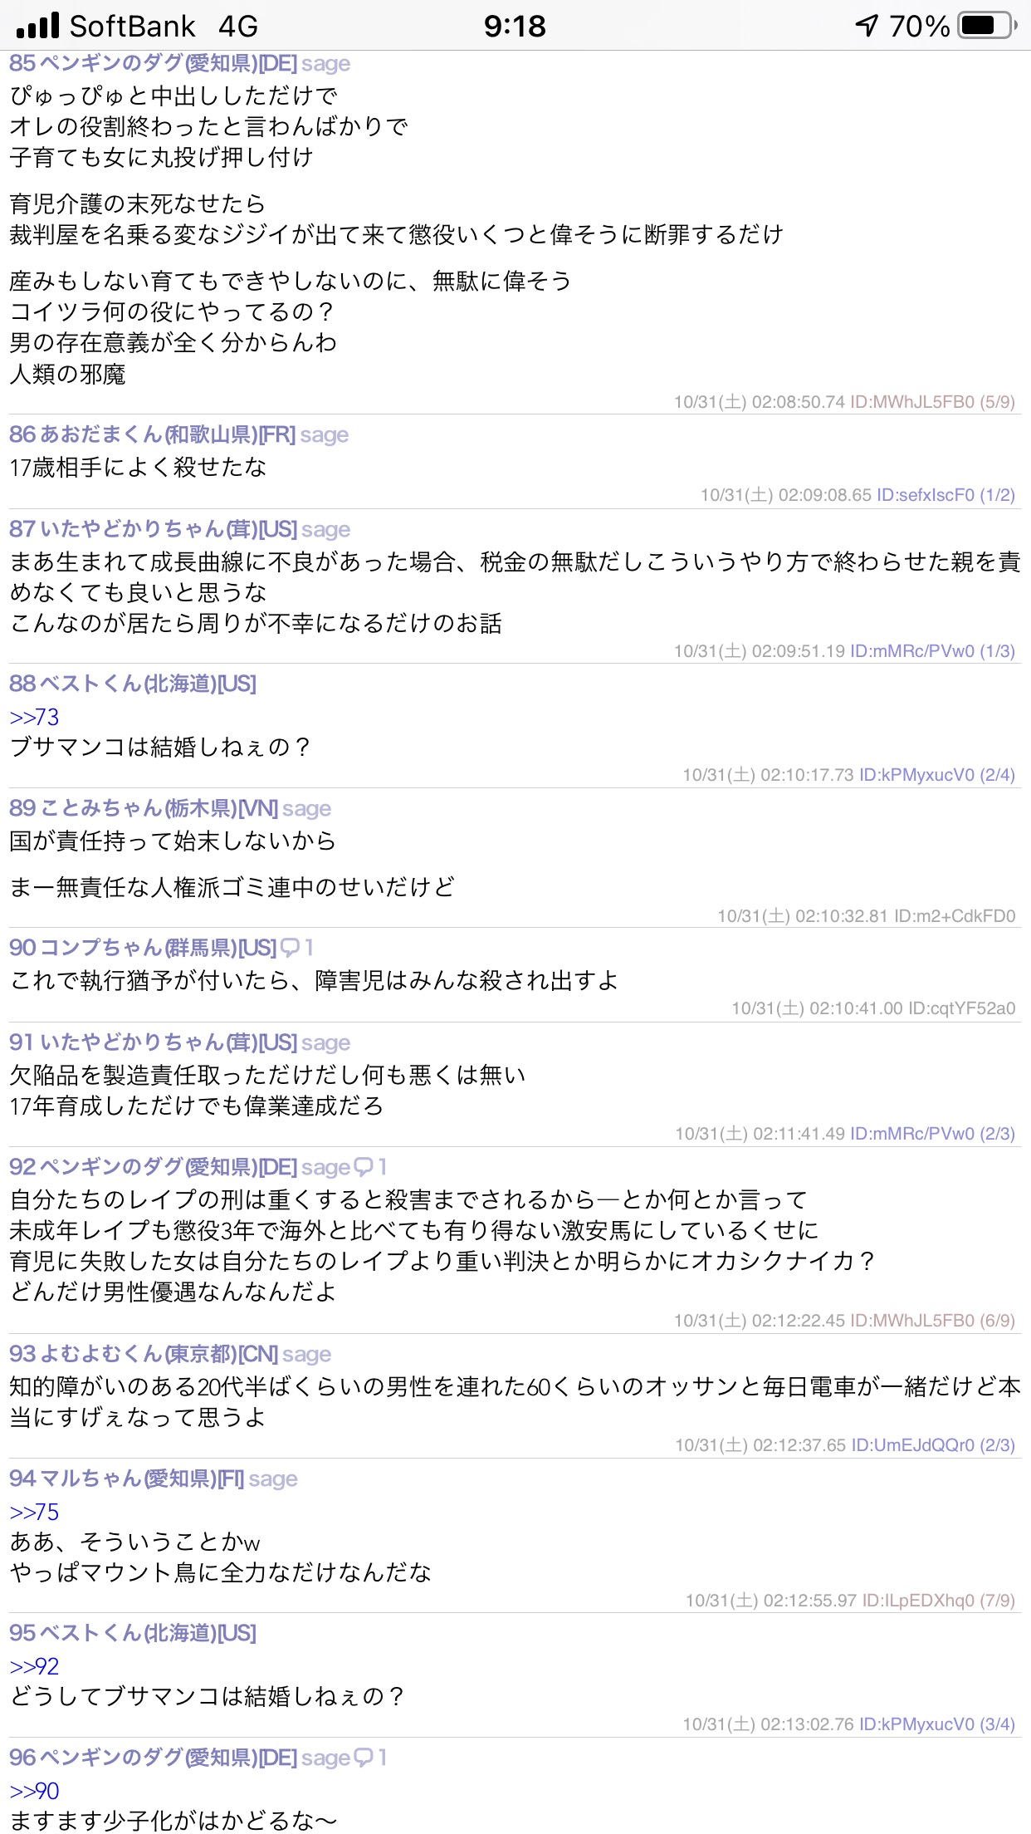Tap ID:sefxIscF0 (1/2) on post 86
Viewport: 1031px width, 1834px height.
click(945, 495)
